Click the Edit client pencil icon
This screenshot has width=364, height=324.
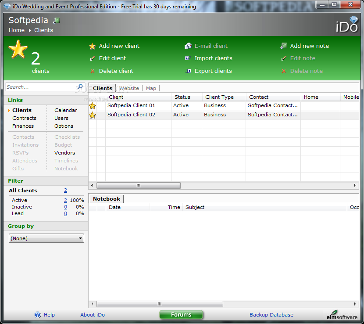[93, 58]
